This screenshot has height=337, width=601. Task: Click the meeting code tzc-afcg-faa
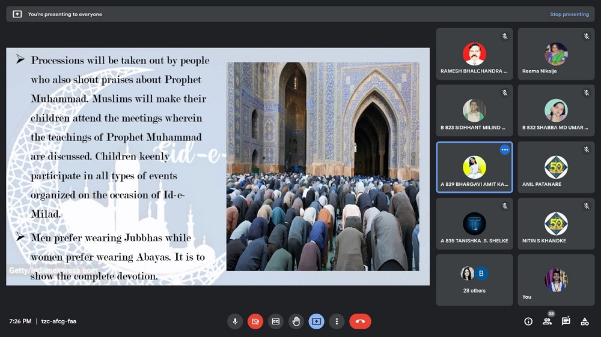point(58,321)
